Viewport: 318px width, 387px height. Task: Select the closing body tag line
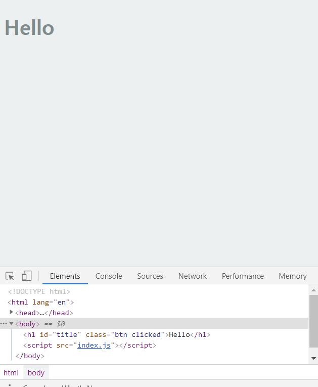coord(30,356)
